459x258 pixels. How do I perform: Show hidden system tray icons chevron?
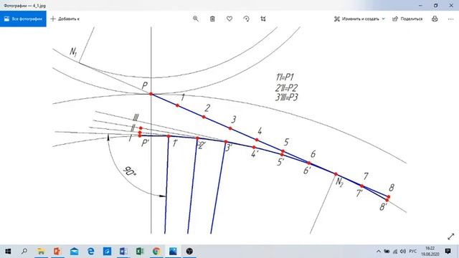(379, 252)
